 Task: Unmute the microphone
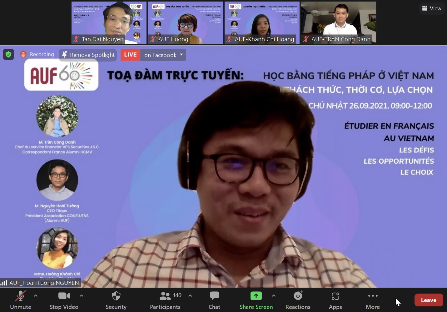[x=21, y=300]
